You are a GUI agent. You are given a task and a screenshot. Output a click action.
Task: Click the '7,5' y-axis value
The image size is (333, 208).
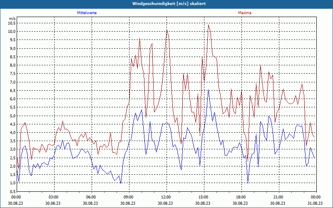point(12,74)
